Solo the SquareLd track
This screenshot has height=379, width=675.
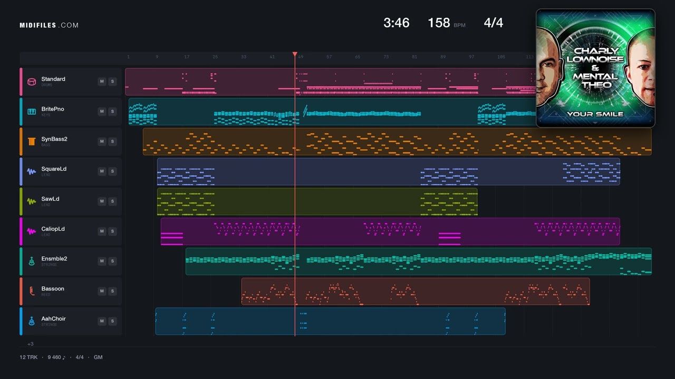tap(112, 172)
